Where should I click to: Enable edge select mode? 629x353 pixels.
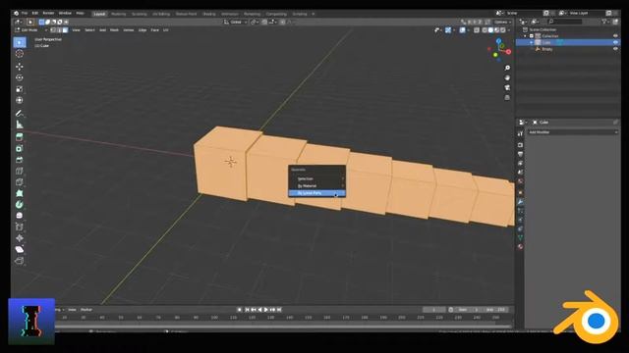click(x=59, y=30)
